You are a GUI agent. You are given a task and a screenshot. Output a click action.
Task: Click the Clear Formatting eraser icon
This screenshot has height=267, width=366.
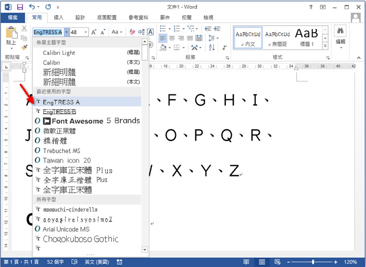click(x=132, y=32)
